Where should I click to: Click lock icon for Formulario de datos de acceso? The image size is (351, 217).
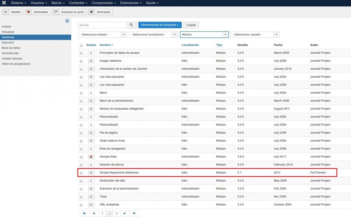tap(91, 53)
